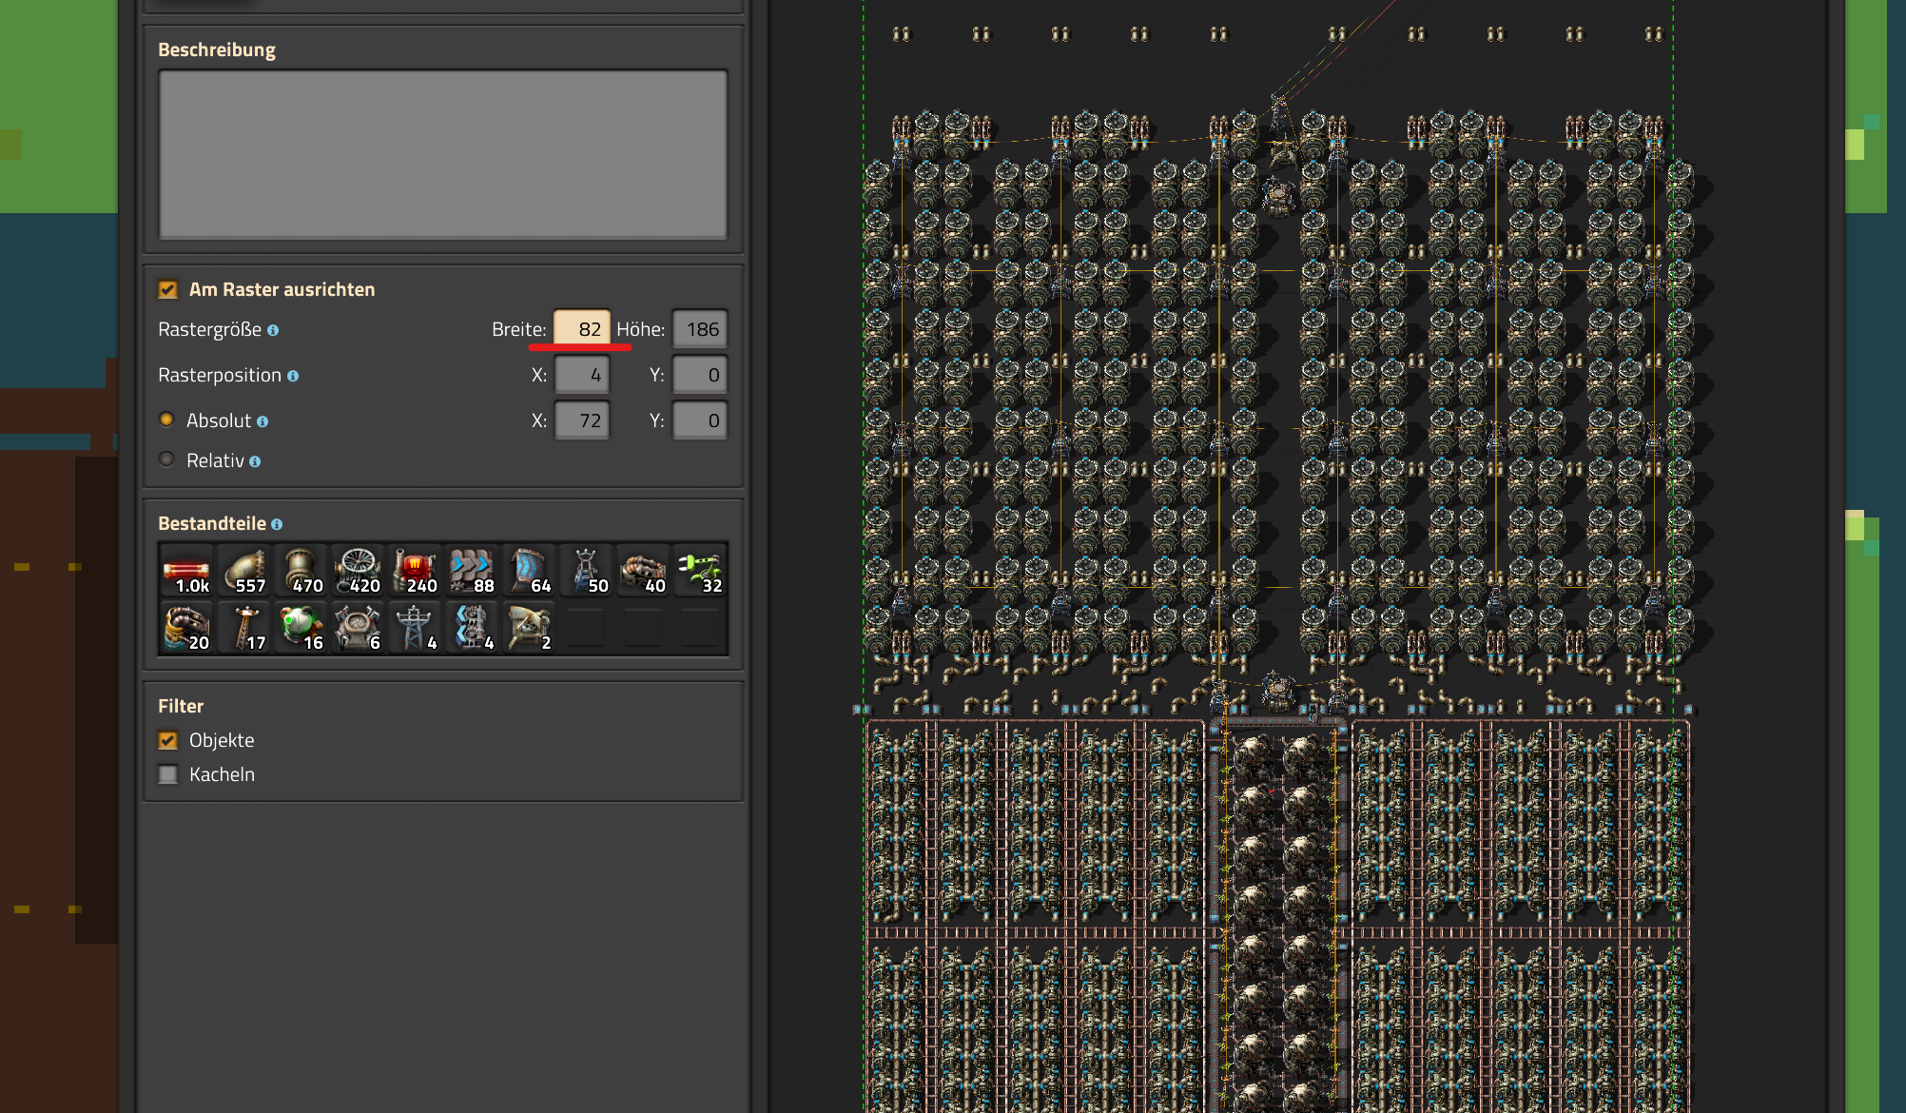1906x1113 pixels.
Task: Click the 'Breite:' label
Action: tap(519, 329)
